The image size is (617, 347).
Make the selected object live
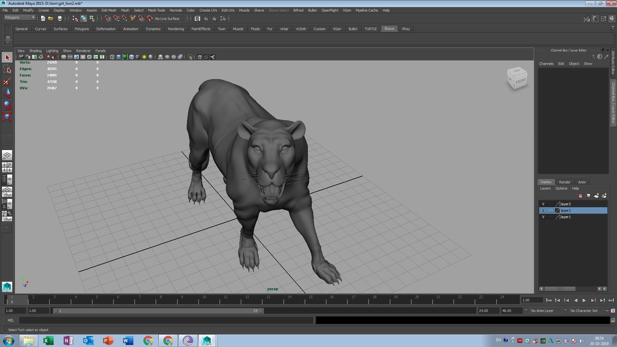coord(149,19)
